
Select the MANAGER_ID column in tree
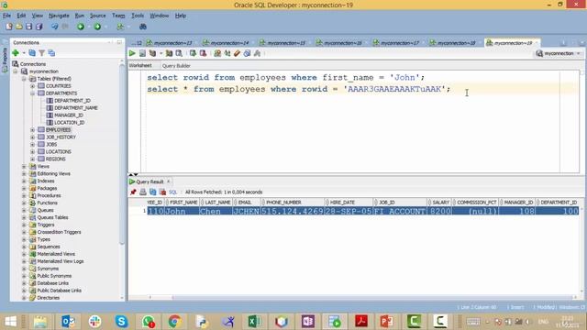[69, 115]
